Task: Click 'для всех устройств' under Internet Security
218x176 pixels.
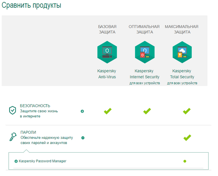Action: (145, 83)
